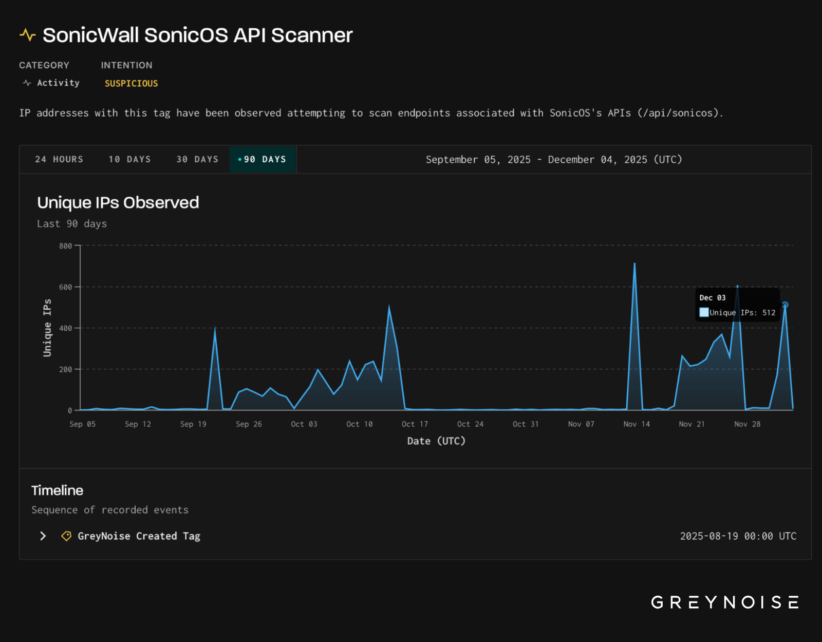This screenshot has height=642, width=822.
Task: Expand the GreyNoise Created Tag timeline entry
Action: coord(43,536)
